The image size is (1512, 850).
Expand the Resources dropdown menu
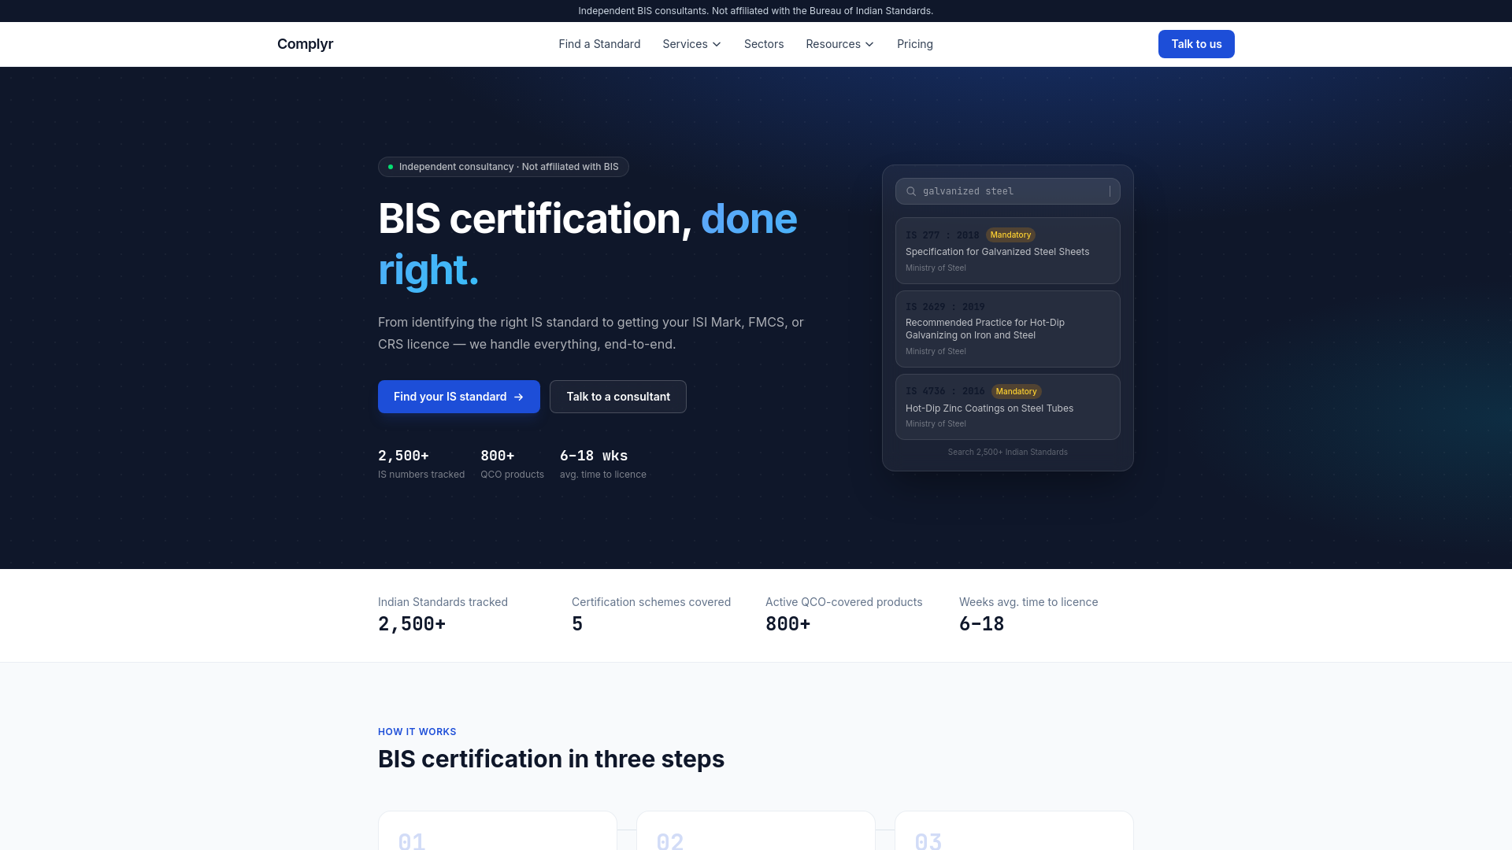pos(839,44)
